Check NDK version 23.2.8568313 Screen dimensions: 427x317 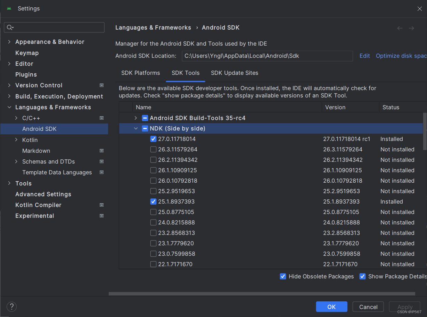pos(153,233)
